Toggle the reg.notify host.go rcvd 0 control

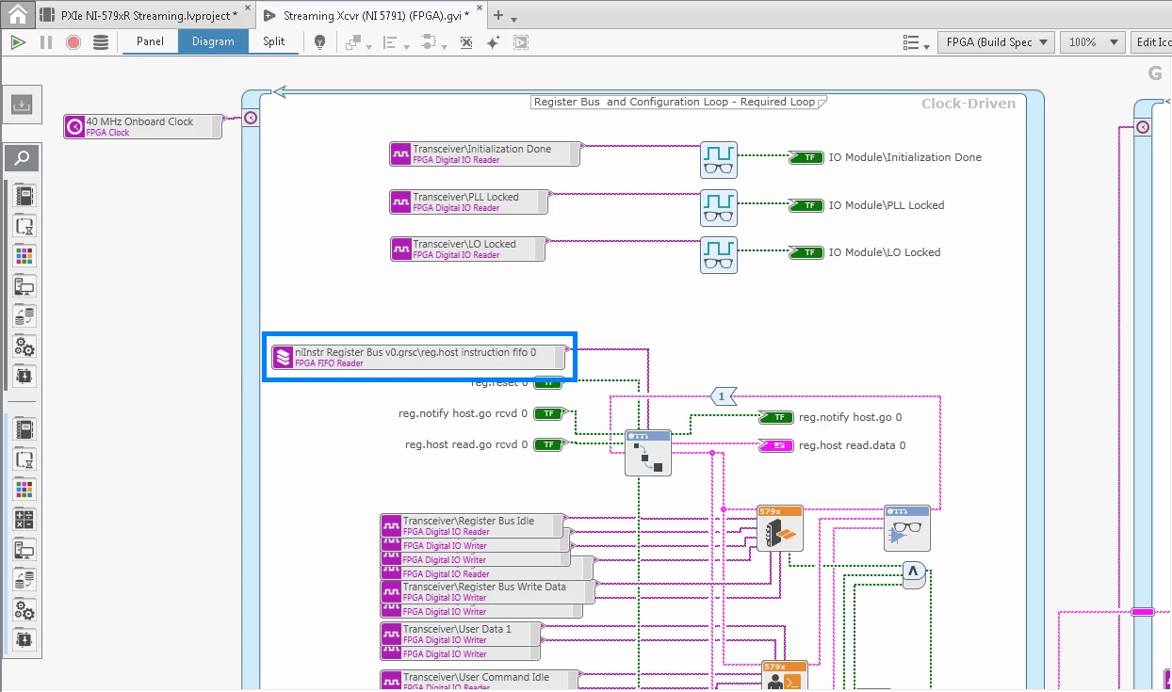(x=548, y=413)
